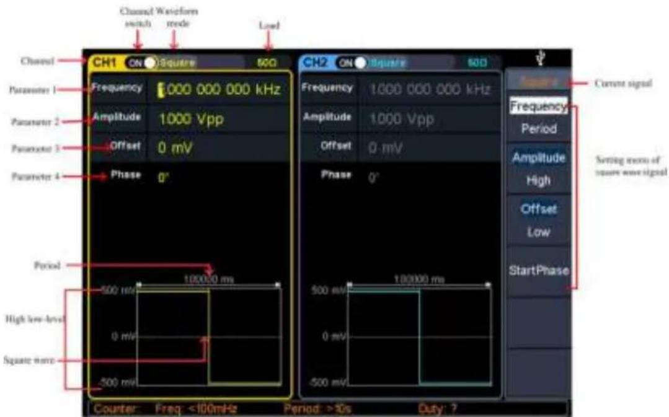Image resolution: width=669 pixels, height=417 pixels.
Task: Click CH2 amplitude 1.000 Vpp value
Action: (402, 120)
